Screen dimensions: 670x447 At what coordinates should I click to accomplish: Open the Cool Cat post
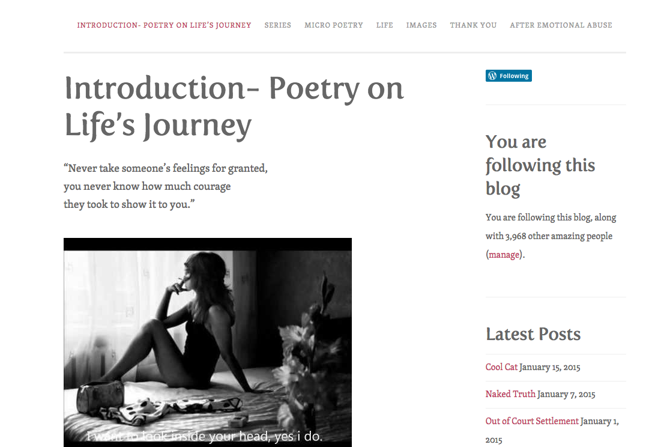(501, 367)
